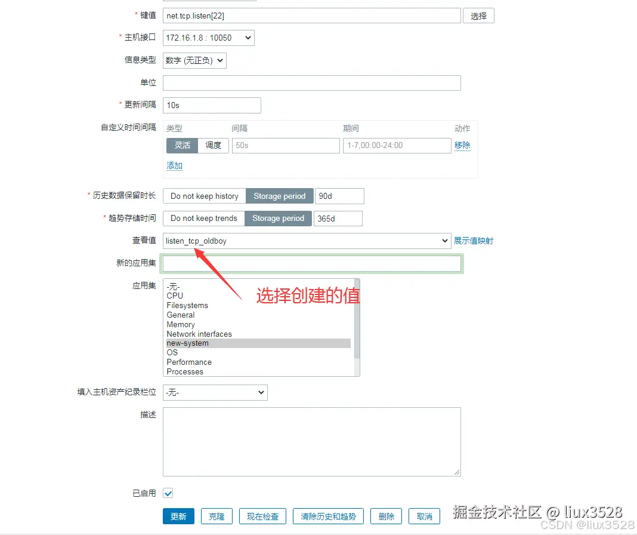Open the 查看值 value mapping dropdown

pos(307,241)
